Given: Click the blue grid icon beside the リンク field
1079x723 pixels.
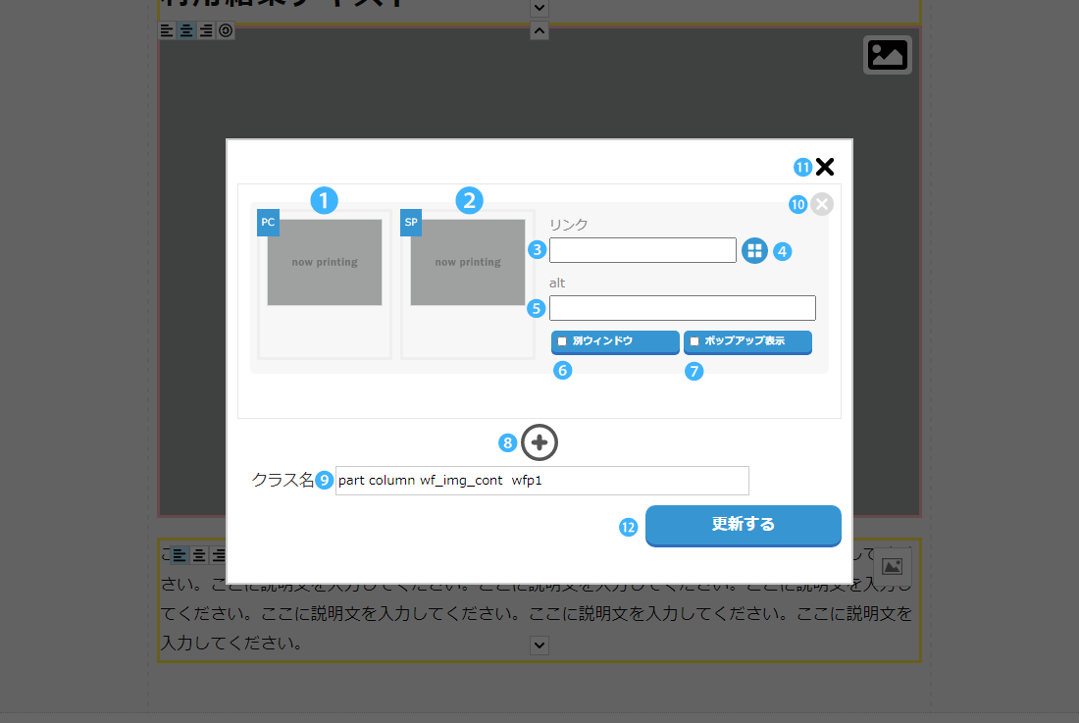Looking at the screenshot, I should (754, 250).
